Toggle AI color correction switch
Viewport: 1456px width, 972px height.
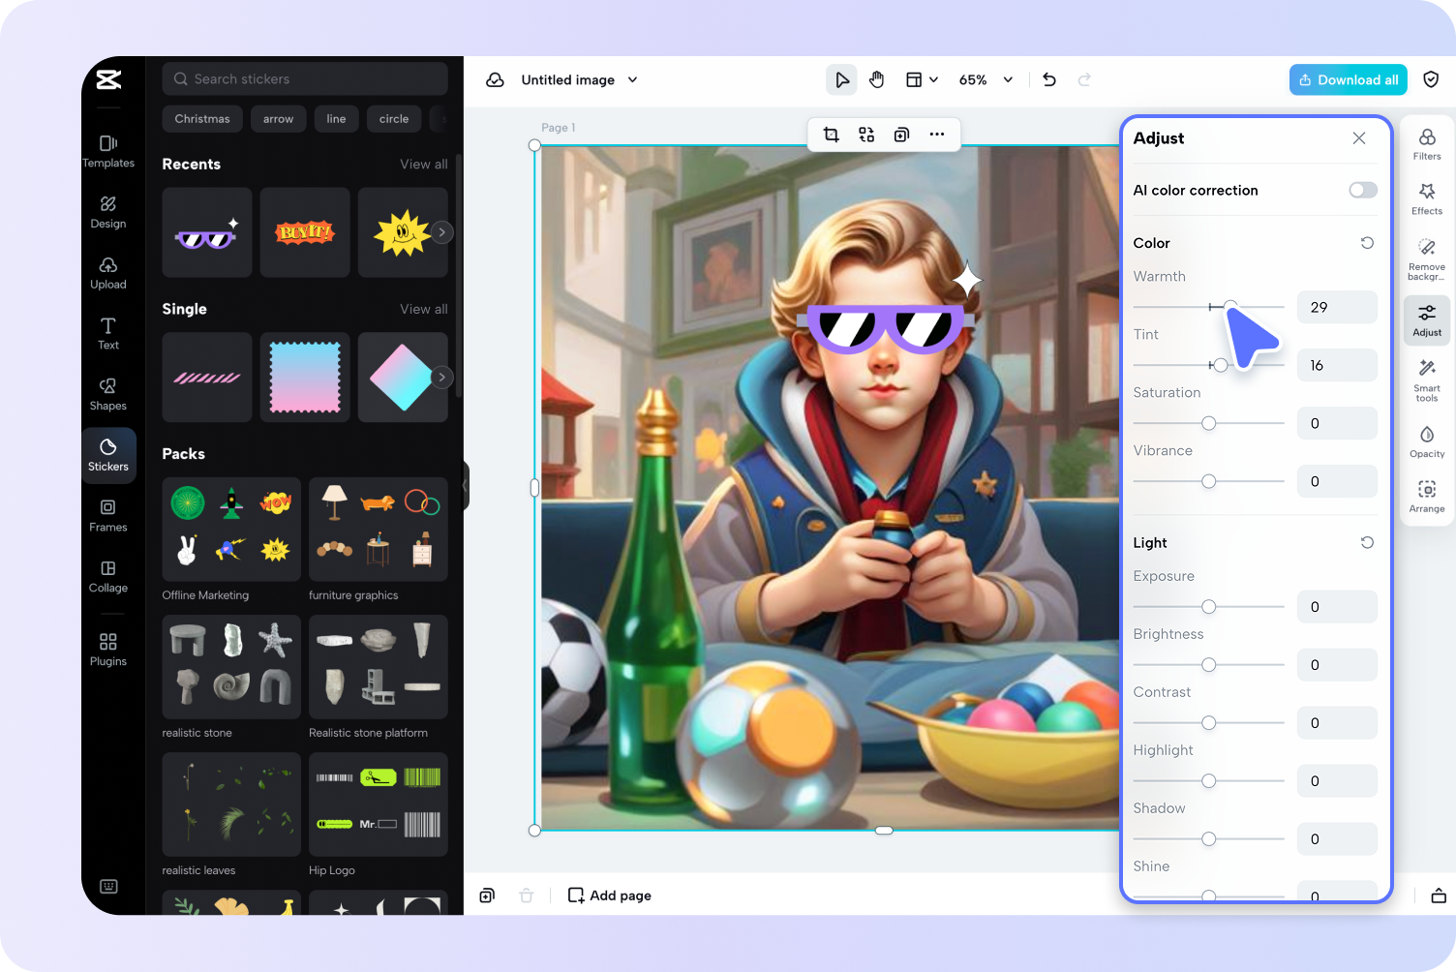(1363, 190)
